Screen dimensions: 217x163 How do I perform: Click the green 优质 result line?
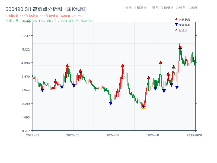[49, 21]
